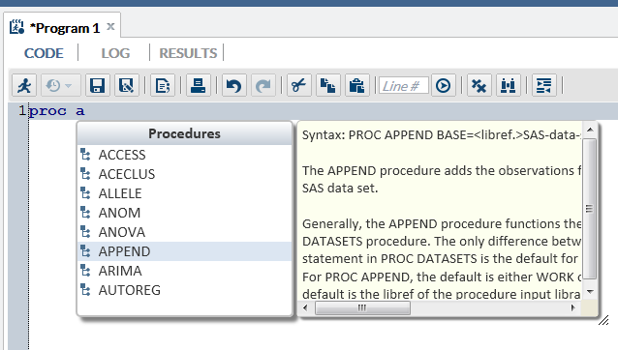Click the PROC APPEND syntax text

click(442, 135)
